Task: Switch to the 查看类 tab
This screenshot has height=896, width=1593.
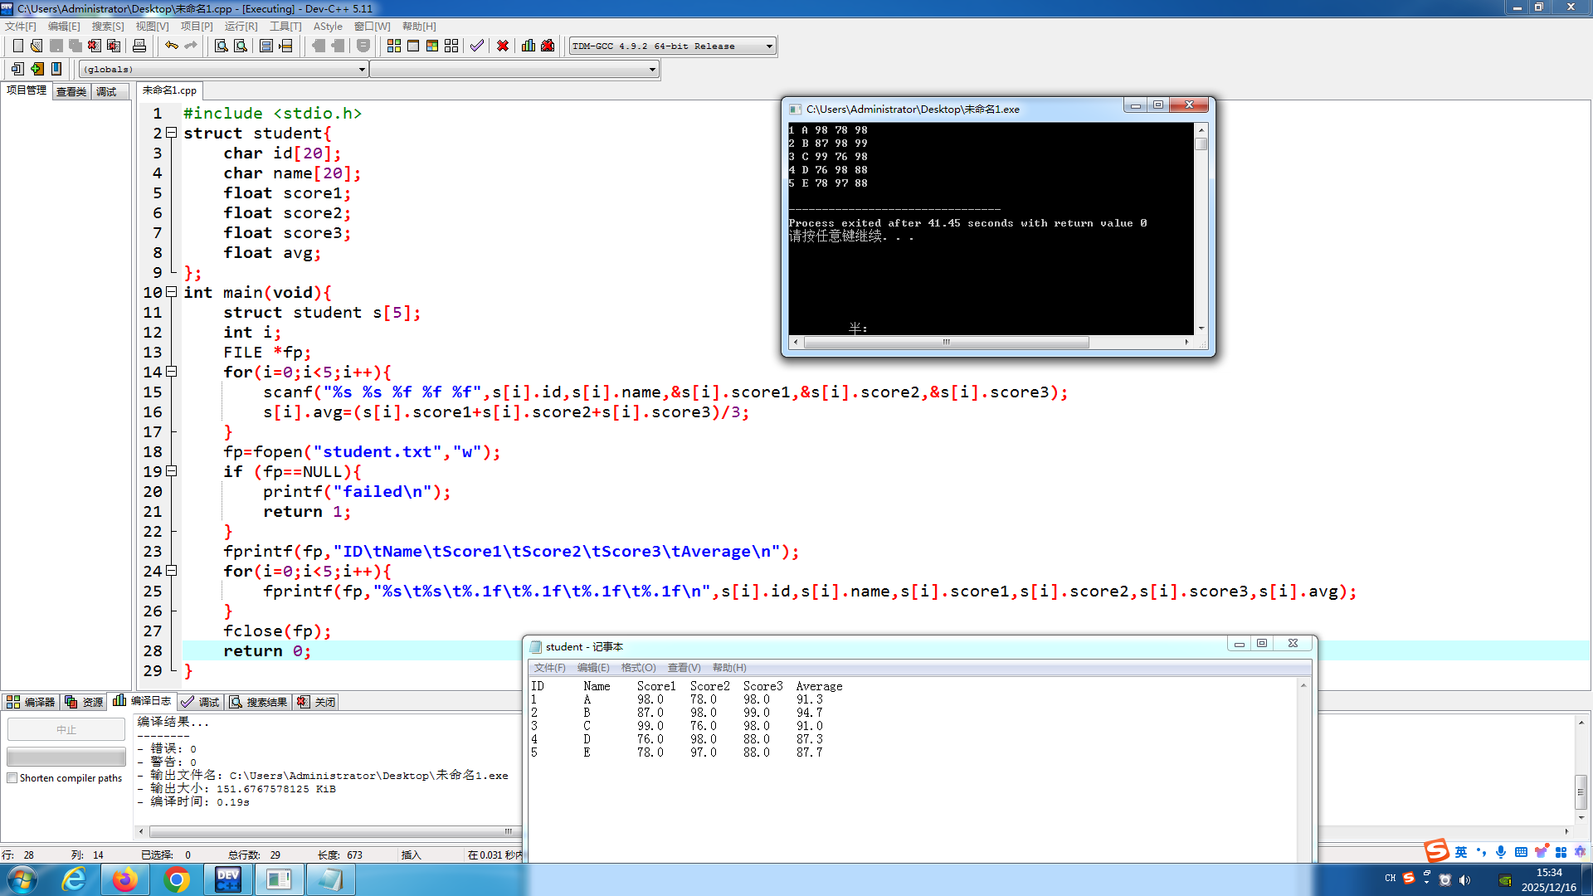Action: (71, 91)
